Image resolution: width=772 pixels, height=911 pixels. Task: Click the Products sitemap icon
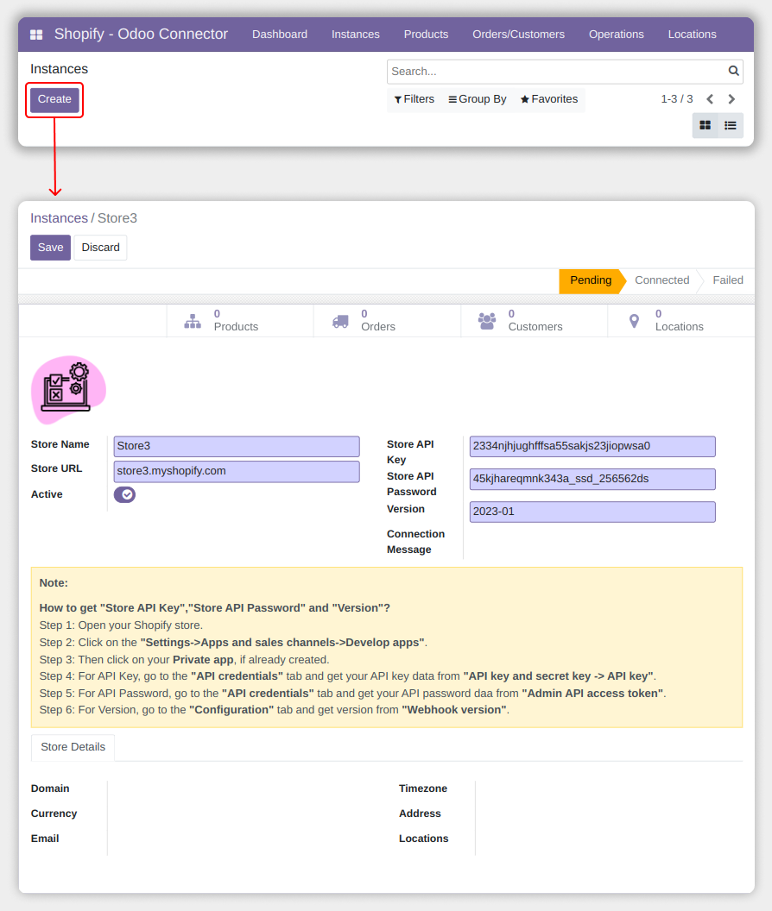(193, 321)
